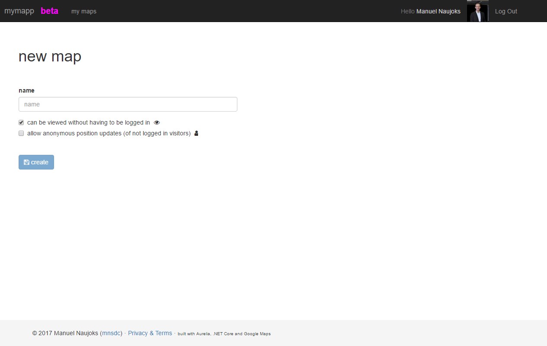547x346 pixels.
Task: Open the user profile picture
Action: tap(477, 11)
